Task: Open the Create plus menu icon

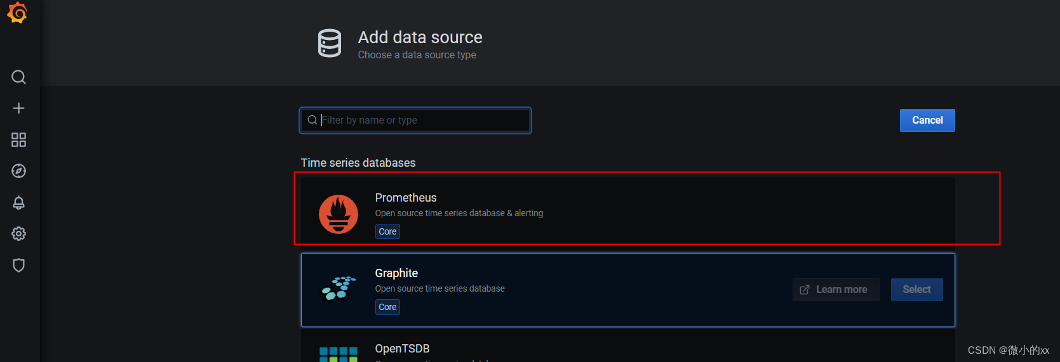Action: point(19,108)
